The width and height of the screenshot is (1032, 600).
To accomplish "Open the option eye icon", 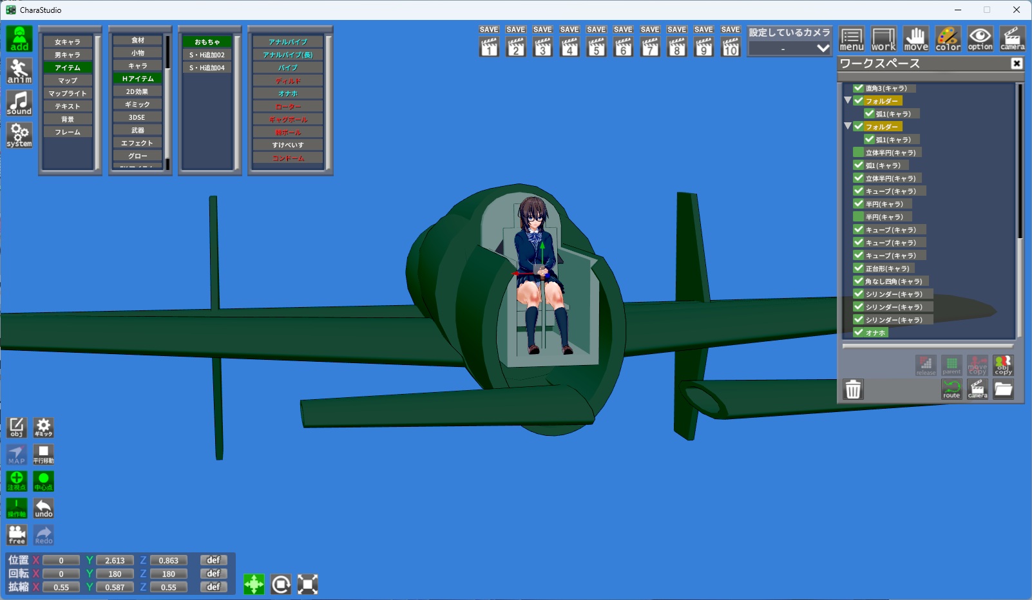I will [980, 39].
